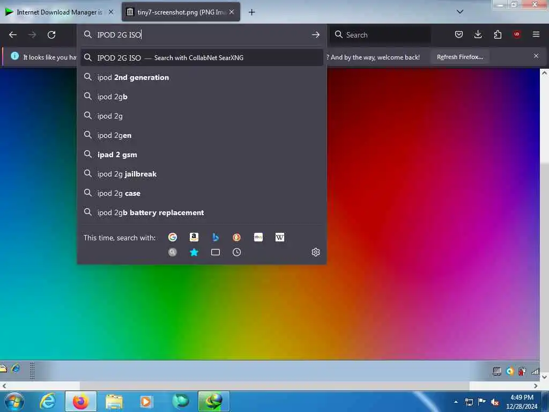Open the list all tabs chevron

(460, 12)
